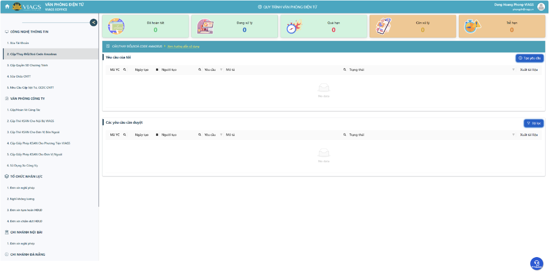This screenshot has width=550, height=272.
Task: Open Ngày tạo calendar icon in 'Yêu cầu của tôi'
Action: point(157,70)
